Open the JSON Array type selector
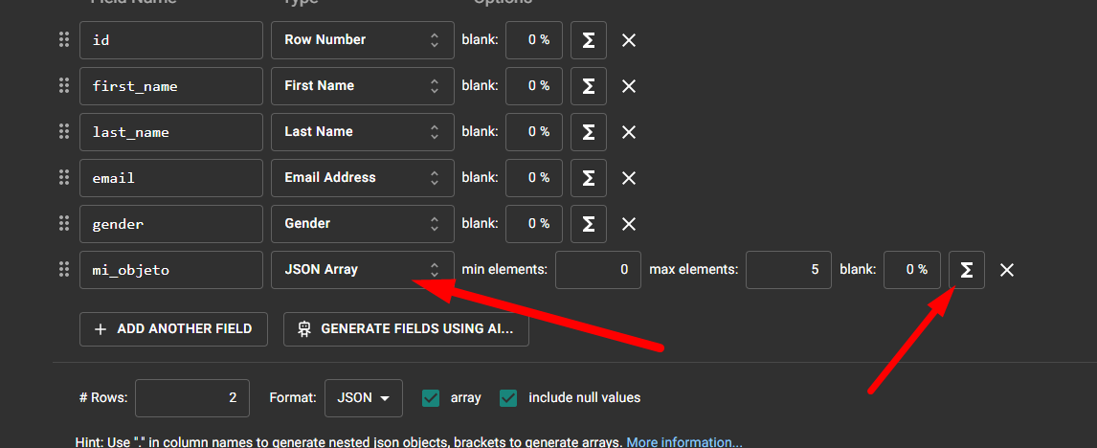 362,270
